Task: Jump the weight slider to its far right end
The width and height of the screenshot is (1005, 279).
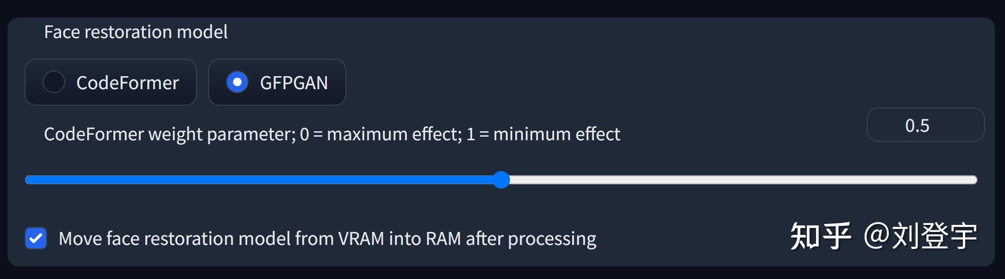Action: point(975,180)
